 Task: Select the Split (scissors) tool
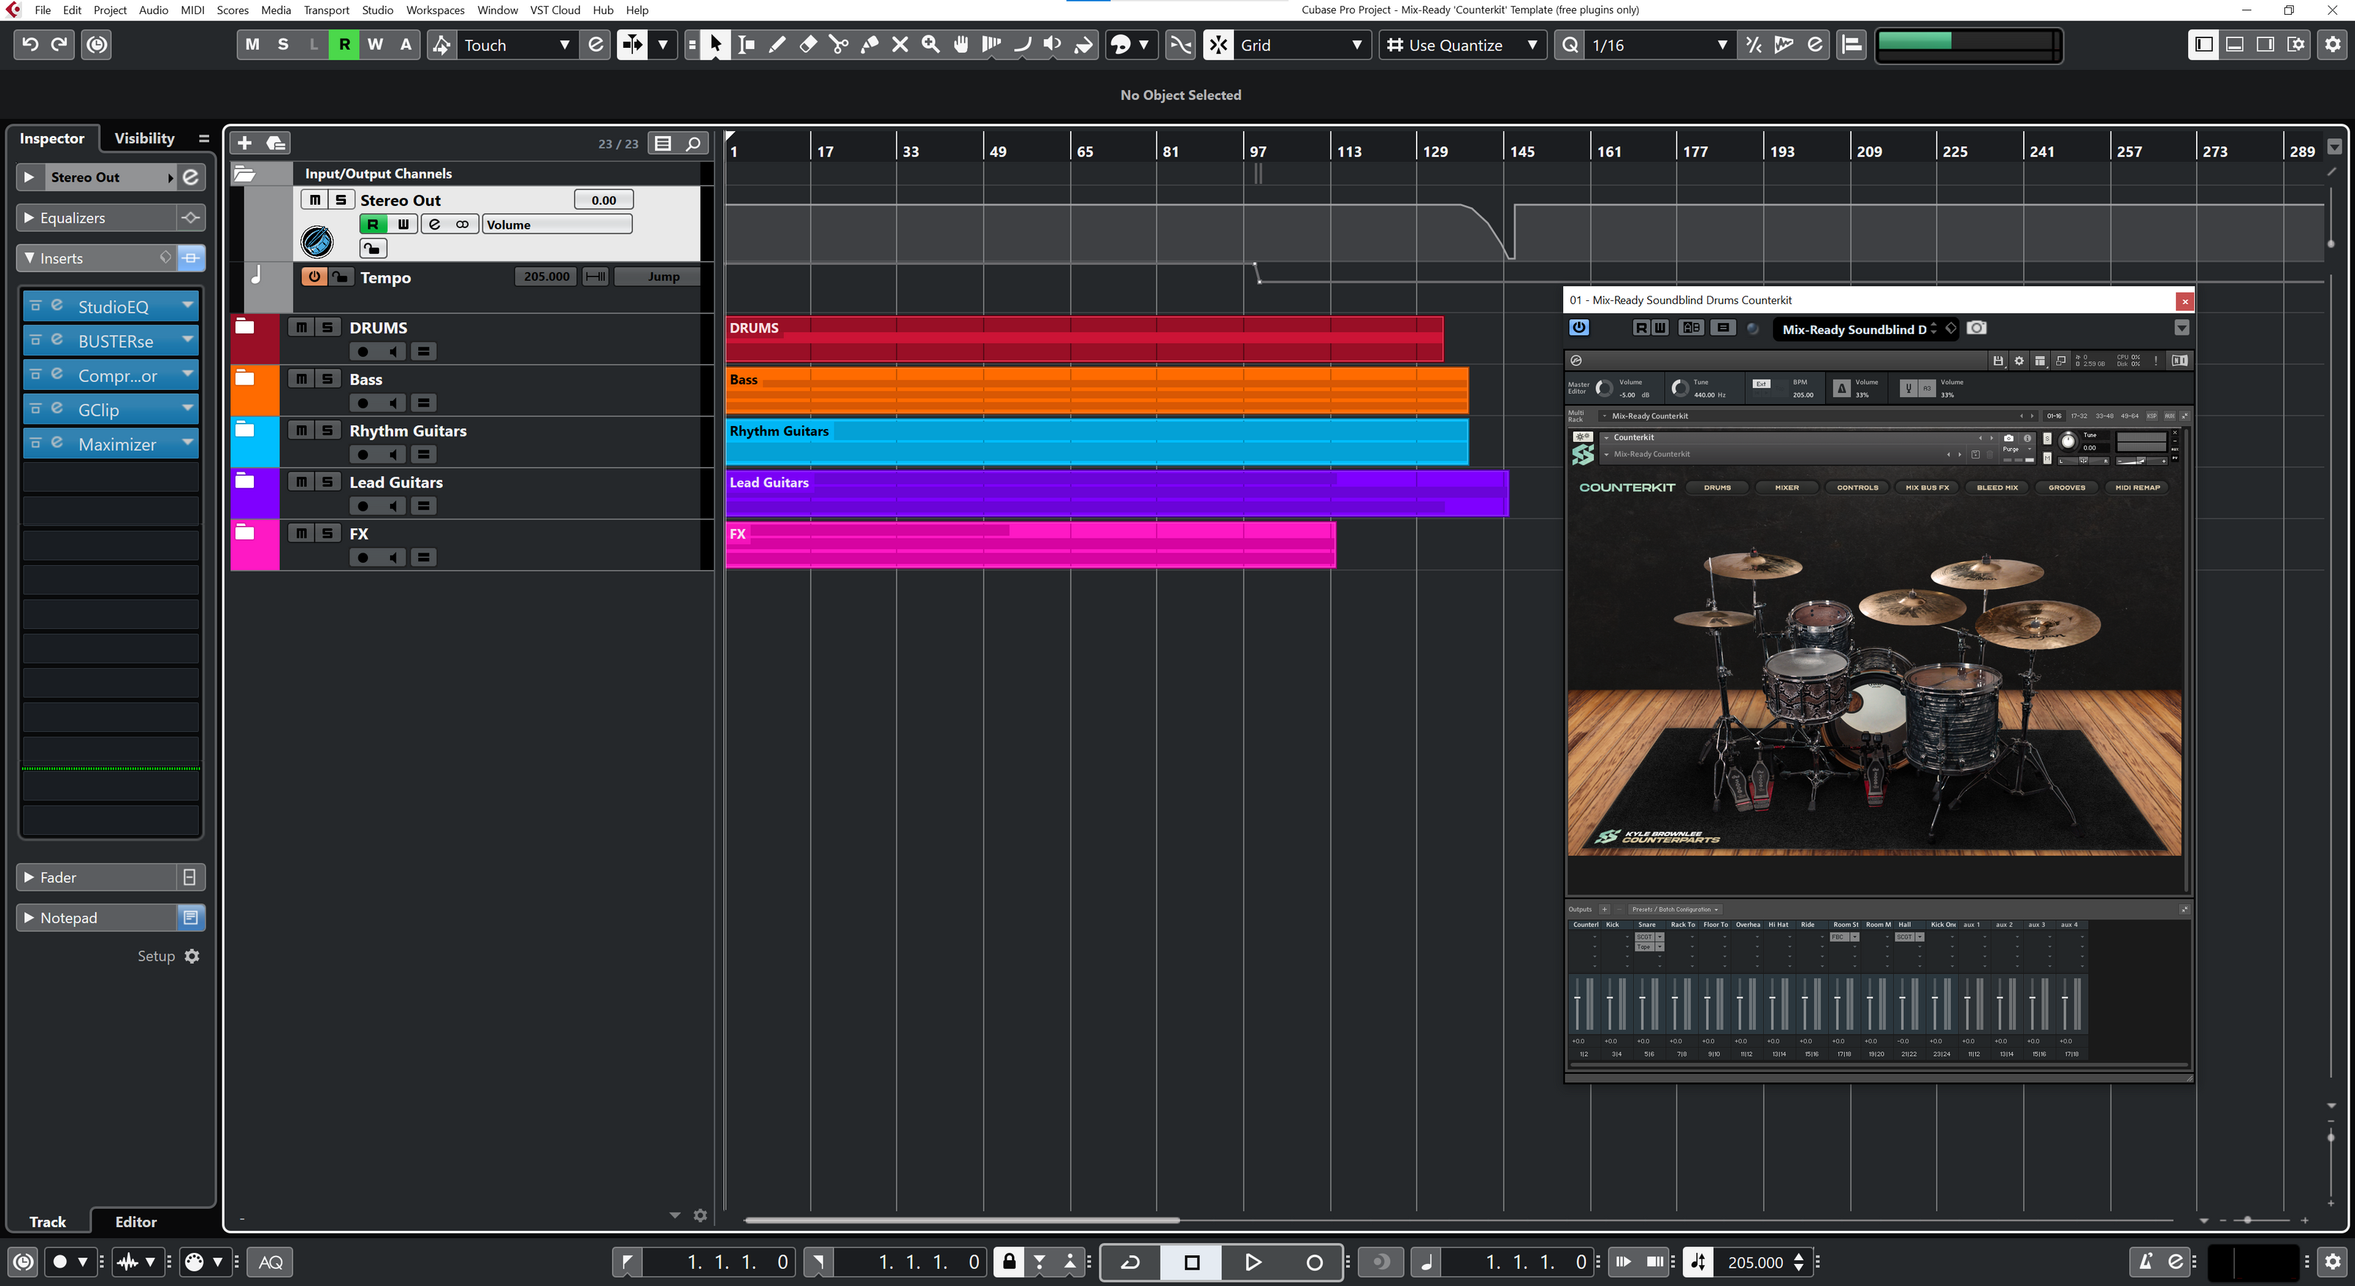[838, 44]
